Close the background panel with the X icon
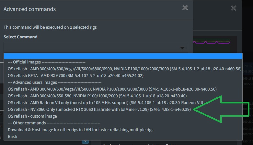The height and width of the screenshot is (145, 253). (234, 8)
